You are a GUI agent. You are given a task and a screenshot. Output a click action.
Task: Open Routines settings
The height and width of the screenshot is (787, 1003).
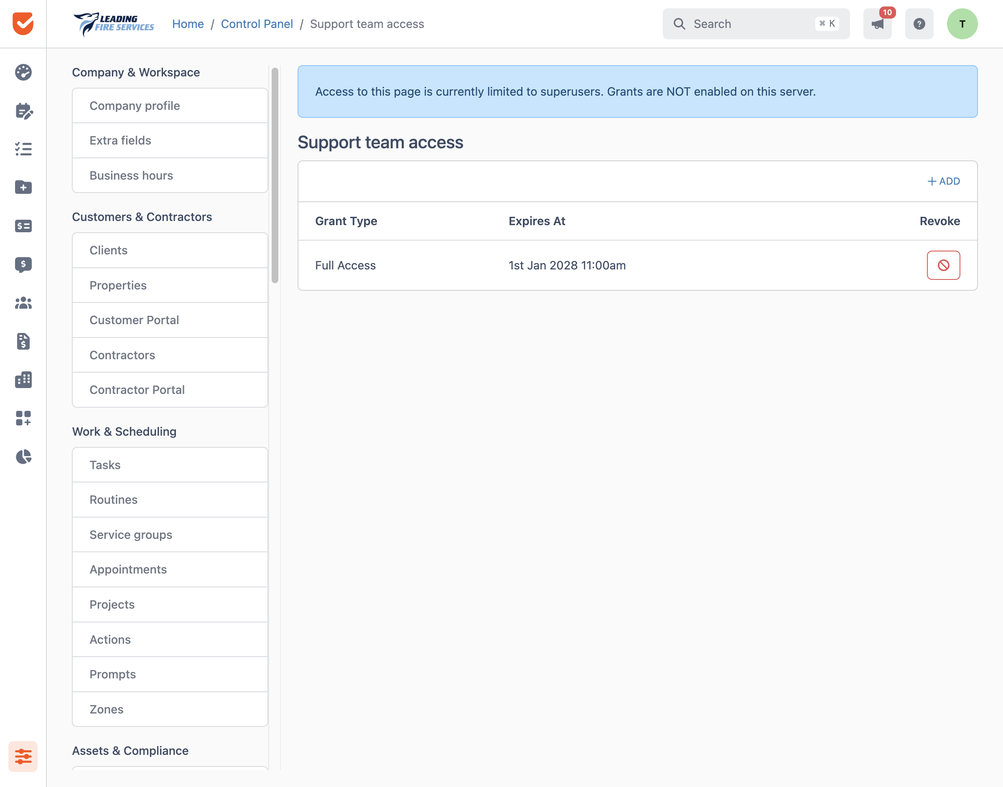pyautogui.click(x=170, y=500)
